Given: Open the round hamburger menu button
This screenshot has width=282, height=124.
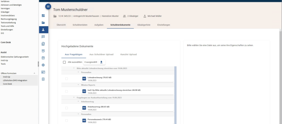Looking at the screenshot, I should point(48,7).
